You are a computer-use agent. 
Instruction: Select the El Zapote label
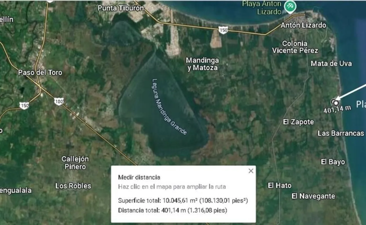coord(298,122)
